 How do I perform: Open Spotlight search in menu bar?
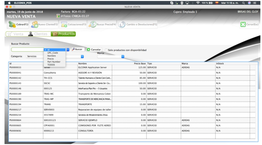tap(244, 3)
